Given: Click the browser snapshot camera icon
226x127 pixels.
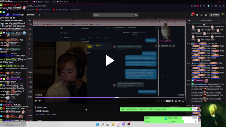Looking at the screenshot, I should pyautogui.click(x=195, y=6).
